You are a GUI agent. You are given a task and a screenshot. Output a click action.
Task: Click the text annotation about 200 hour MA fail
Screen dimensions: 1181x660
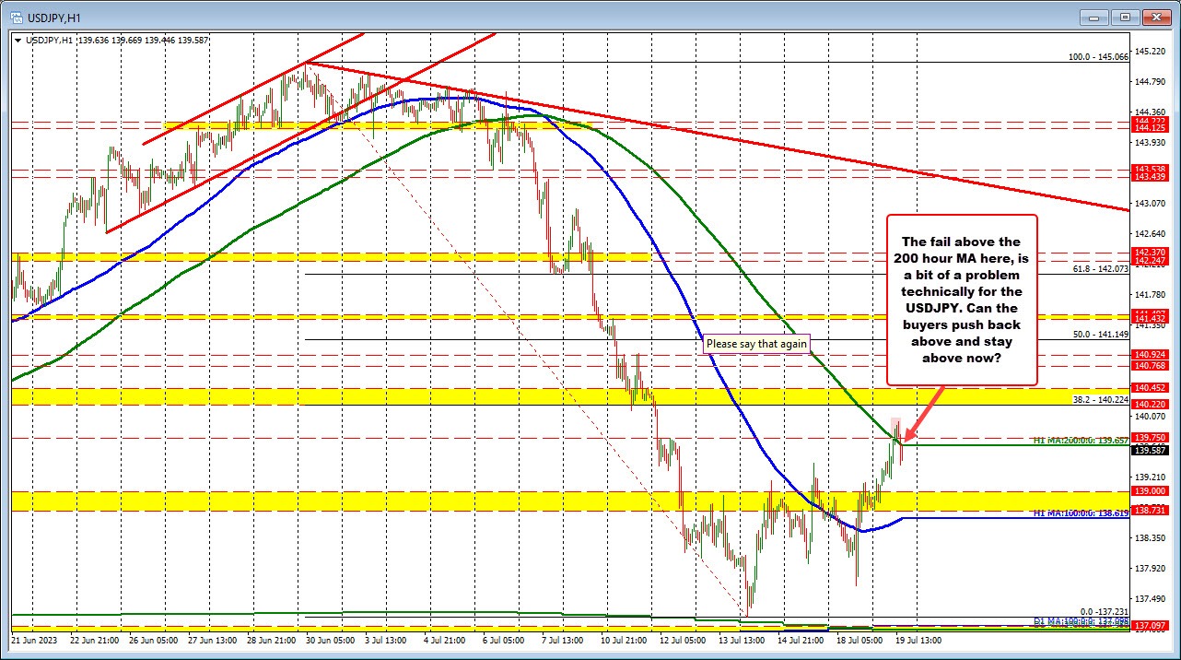(x=963, y=300)
